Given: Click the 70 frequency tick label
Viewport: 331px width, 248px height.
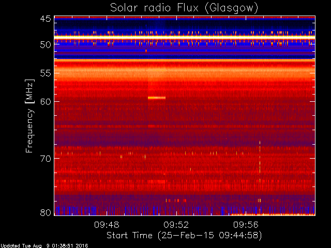Looking at the screenshot, I should [46, 159].
